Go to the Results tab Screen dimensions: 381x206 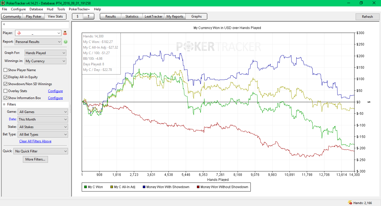111,16
